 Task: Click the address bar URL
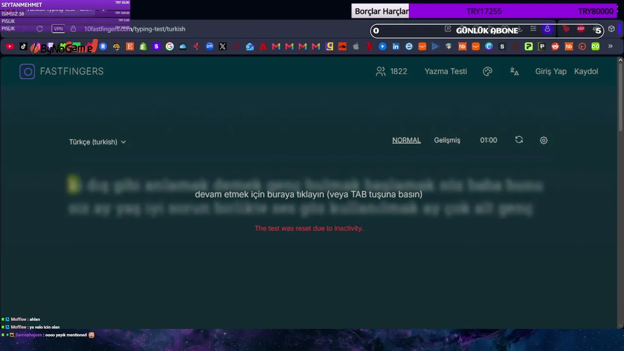tap(135, 29)
